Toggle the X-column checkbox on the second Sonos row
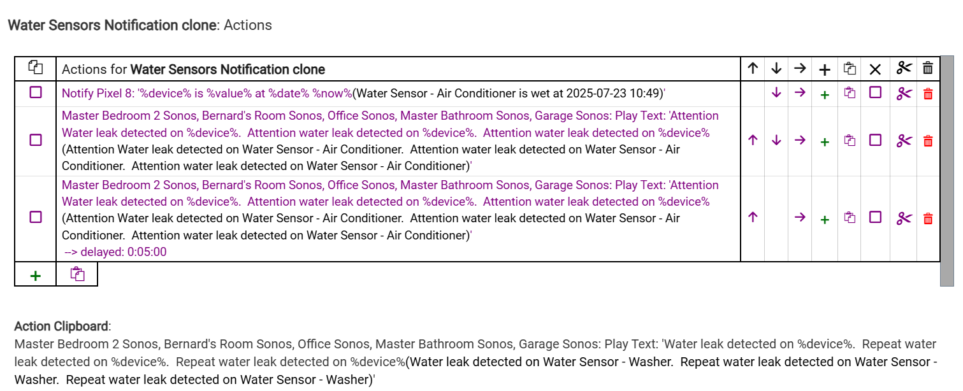This screenshot has height=391, width=963. click(875, 140)
